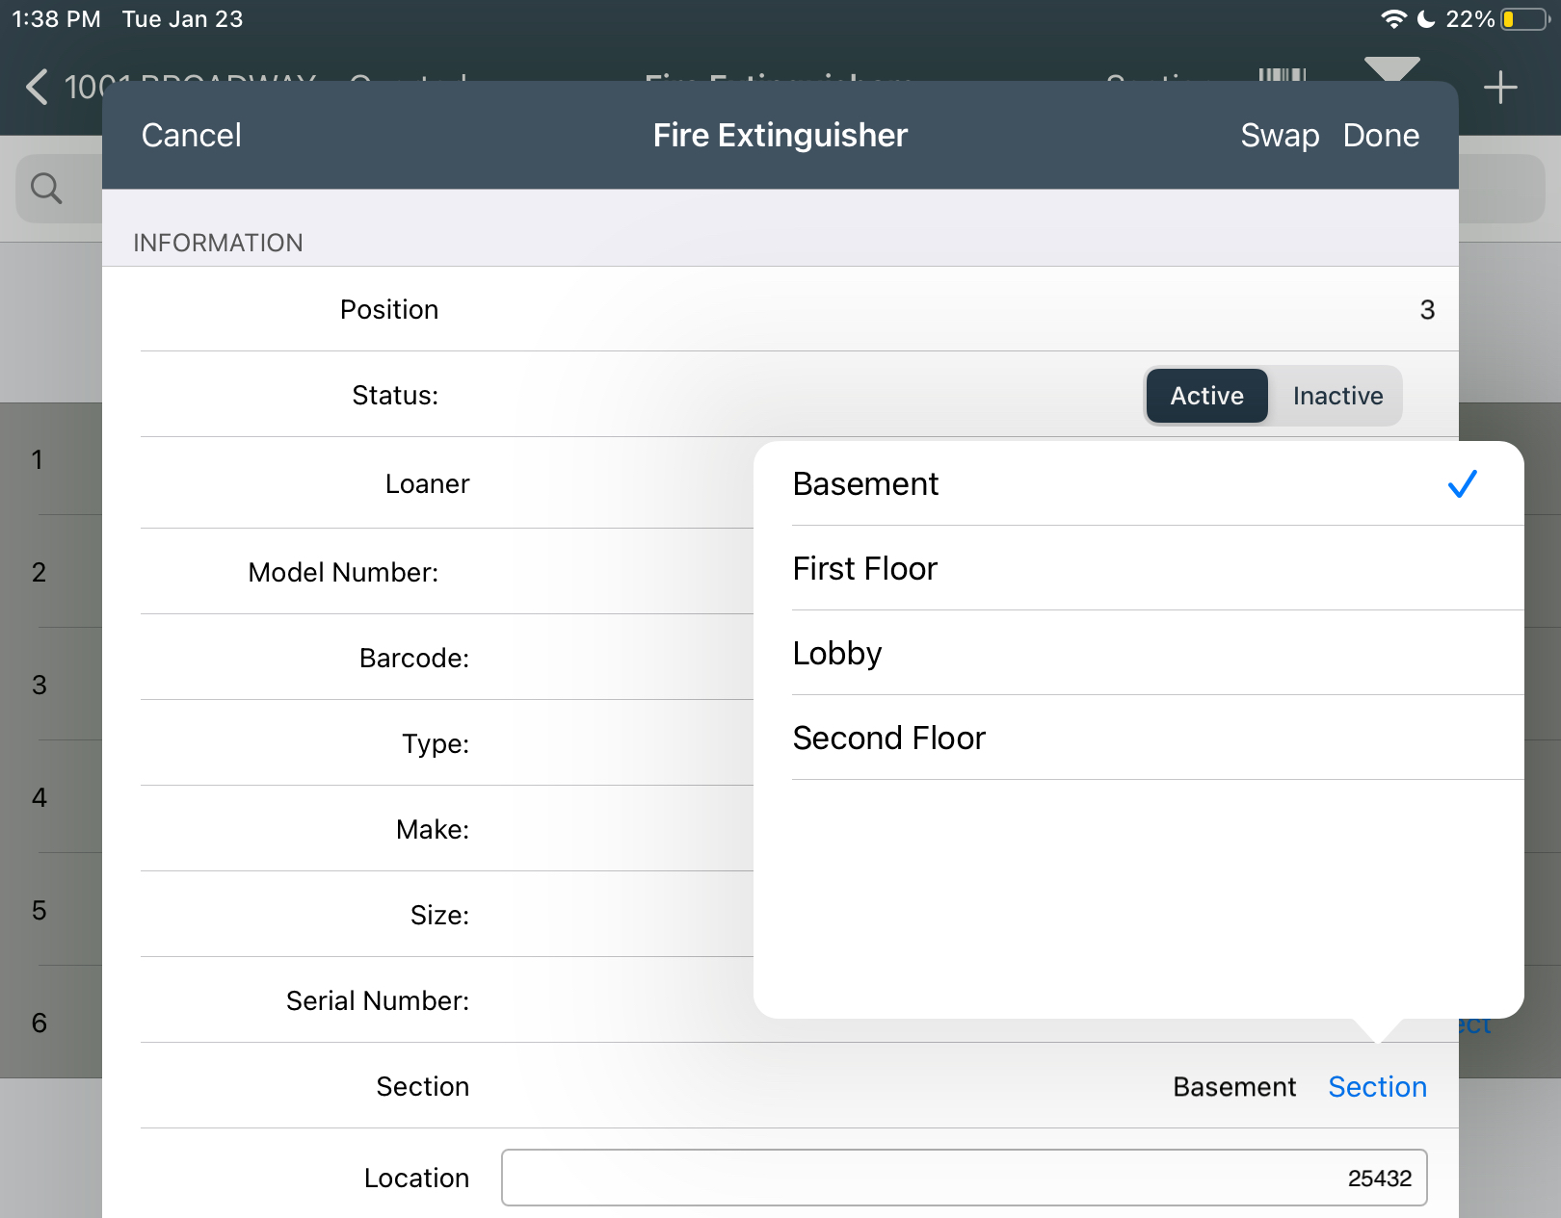Tap Swap in the dialog header
1561x1218 pixels.
click(x=1280, y=135)
